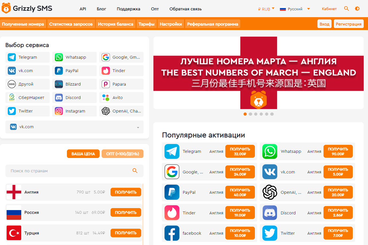Select Instagram service tile
368x245 pixels.
[x=75, y=111]
